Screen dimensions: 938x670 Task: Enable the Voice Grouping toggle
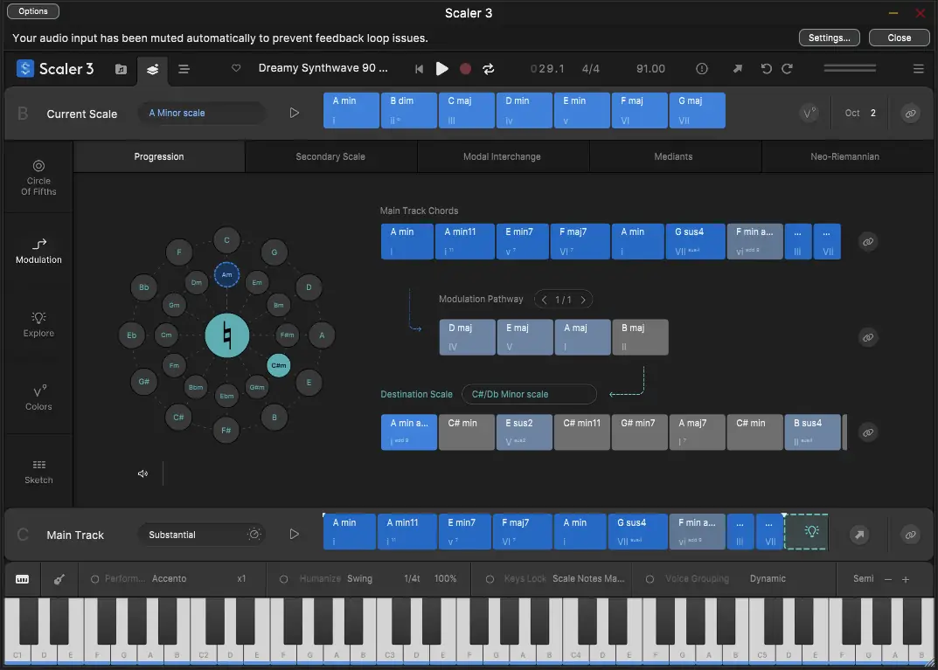click(650, 579)
